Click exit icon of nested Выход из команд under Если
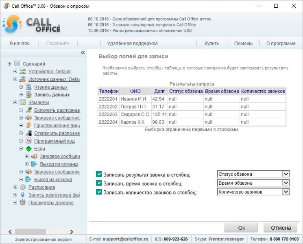The height and width of the screenshot is (244, 303). (34, 164)
